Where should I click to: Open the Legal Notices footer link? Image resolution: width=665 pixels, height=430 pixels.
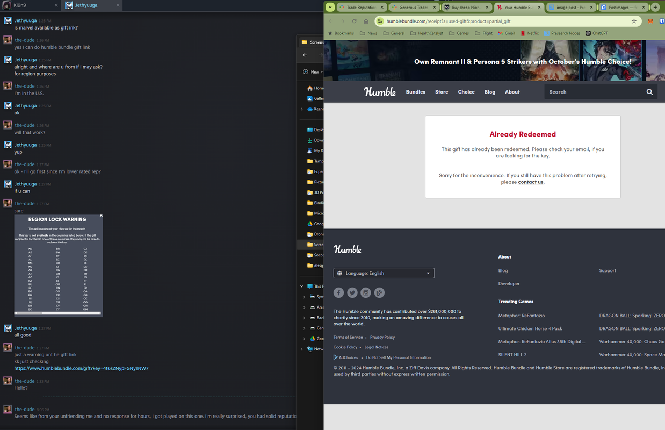click(x=377, y=347)
